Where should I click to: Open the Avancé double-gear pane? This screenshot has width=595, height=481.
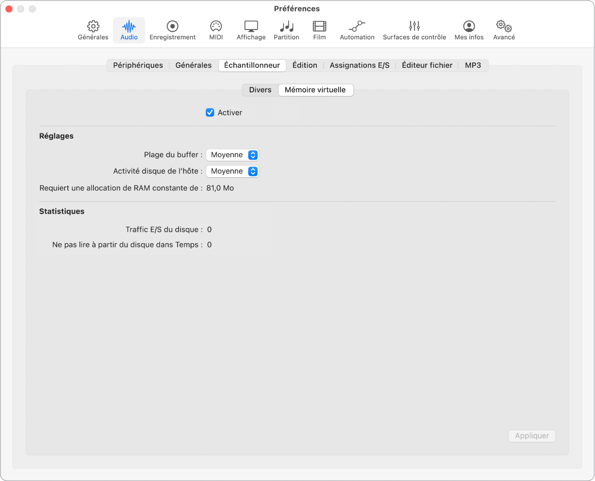click(504, 30)
